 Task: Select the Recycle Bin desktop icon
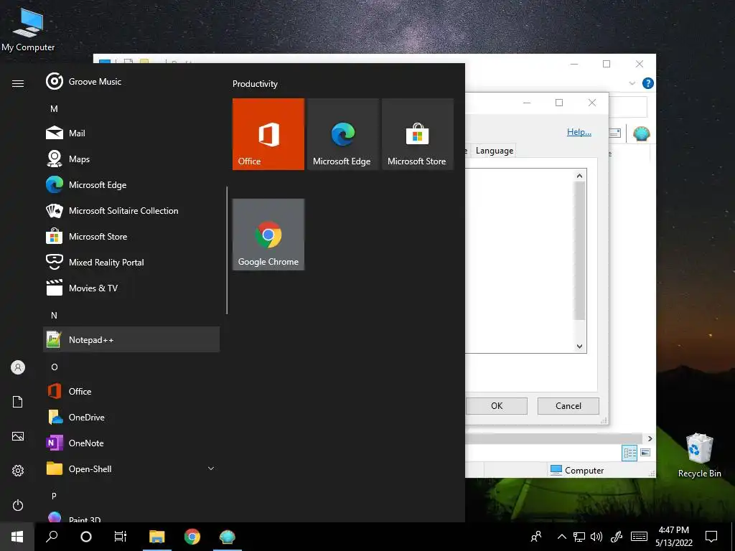click(x=699, y=456)
